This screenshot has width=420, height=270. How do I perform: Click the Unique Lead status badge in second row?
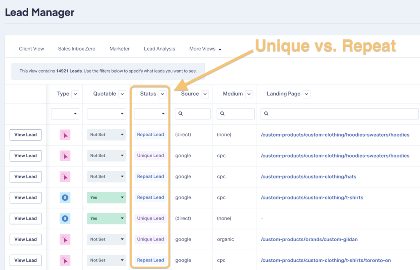(150, 156)
